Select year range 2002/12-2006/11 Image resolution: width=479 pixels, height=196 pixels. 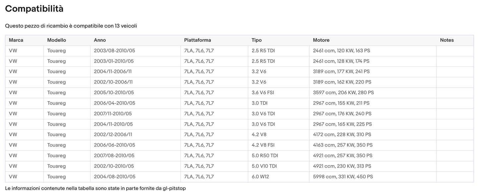pos(113,135)
